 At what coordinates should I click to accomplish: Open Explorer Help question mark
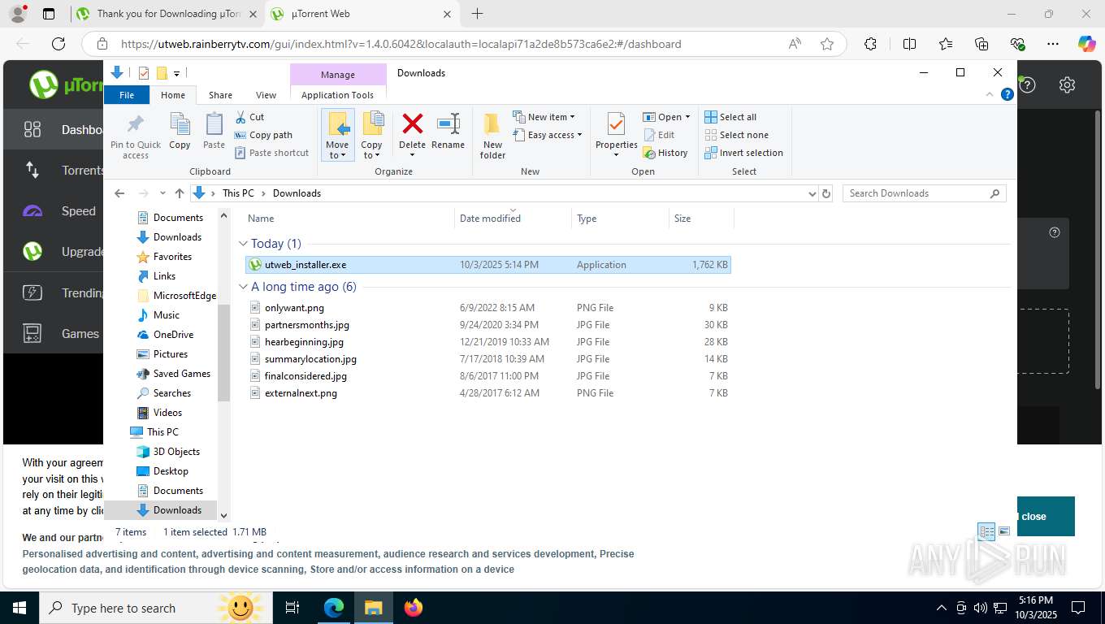[1007, 94]
